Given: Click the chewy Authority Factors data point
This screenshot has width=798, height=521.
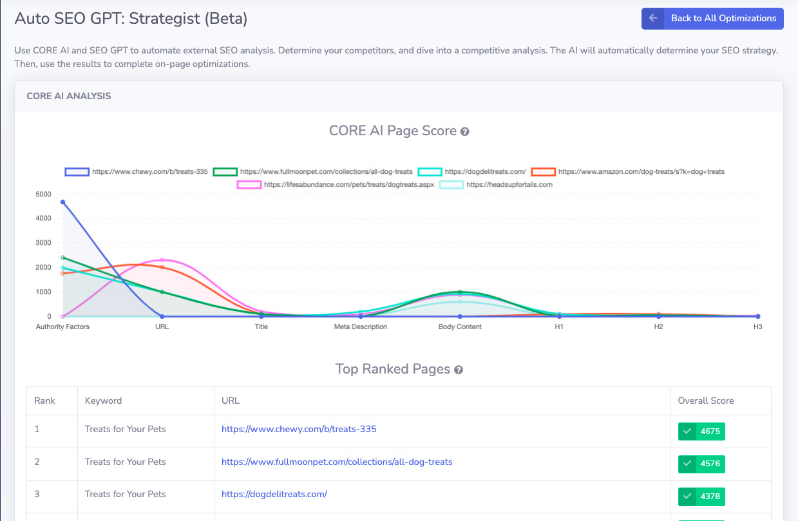Looking at the screenshot, I should coord(62,202).
